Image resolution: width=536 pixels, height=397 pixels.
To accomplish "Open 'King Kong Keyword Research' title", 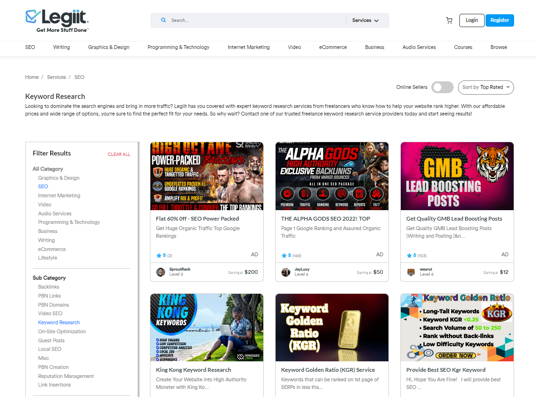I will (x=193, y=370).
